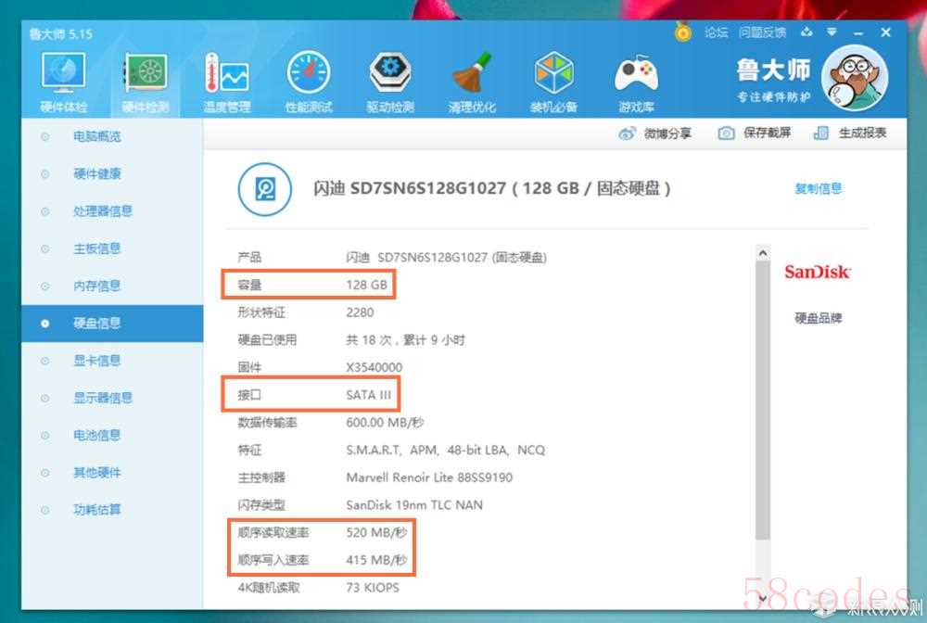Switch to the 硬件检测 hardware detection section
This screenshot has width=927, height=623.
[x=146, y=81]
